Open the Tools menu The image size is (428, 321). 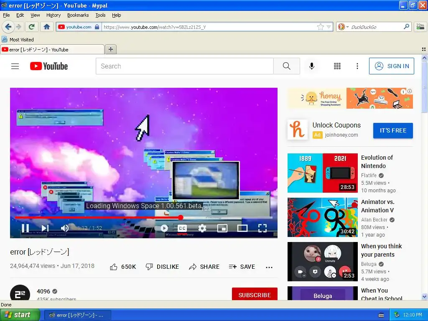point(100,15)
